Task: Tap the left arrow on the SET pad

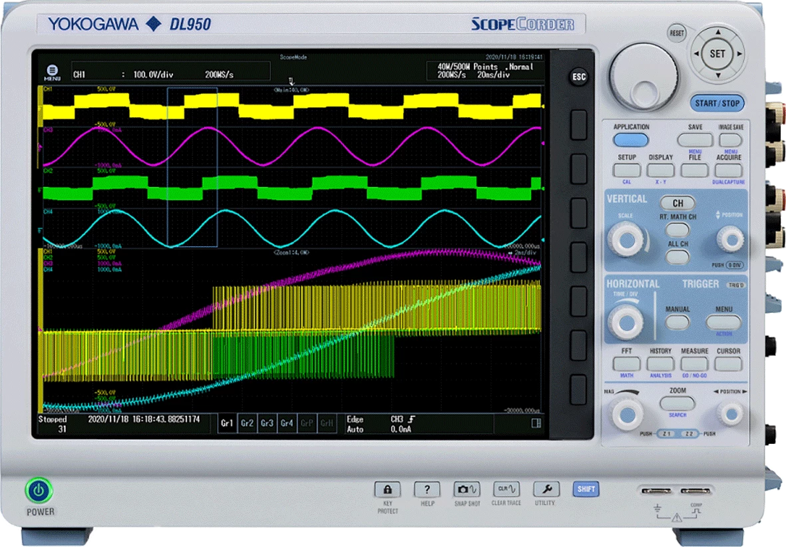Action: pyautogui.click(x=696, y=54)
